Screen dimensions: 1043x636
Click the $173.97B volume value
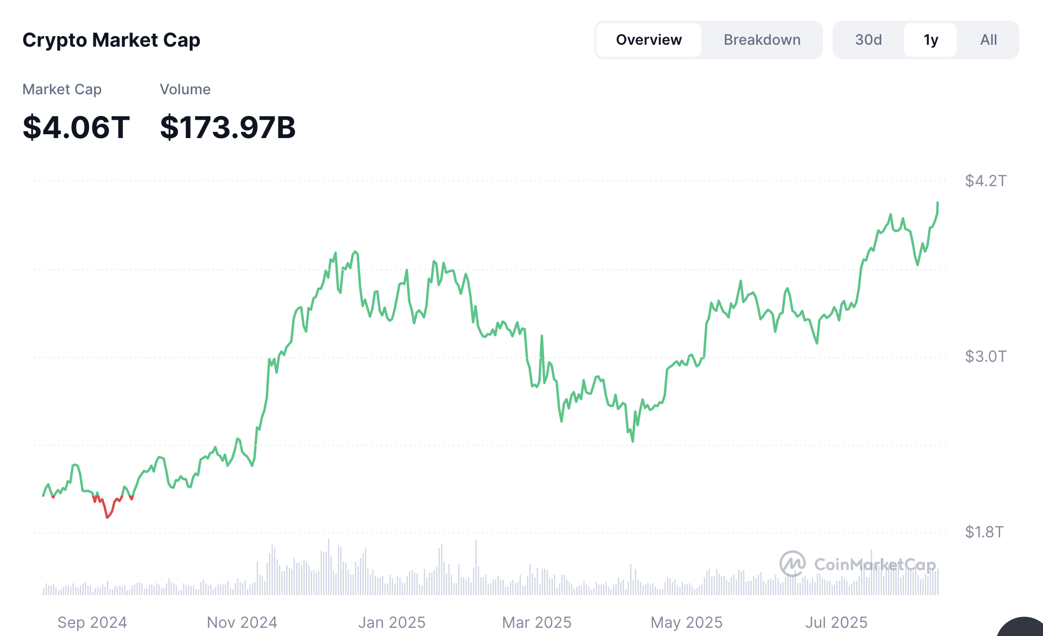point(228,127)
